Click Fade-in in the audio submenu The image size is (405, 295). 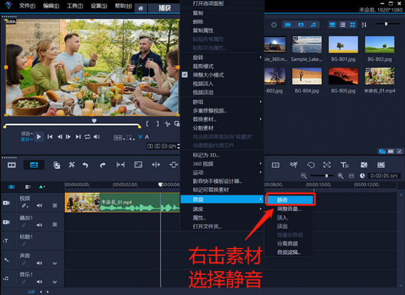tap(289, 218)
